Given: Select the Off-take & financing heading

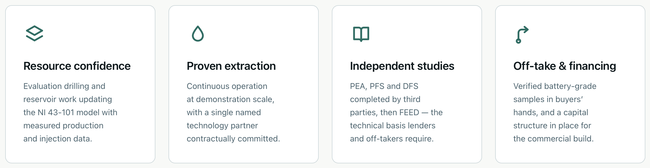Looking at the screenshot, I should 565,66.
